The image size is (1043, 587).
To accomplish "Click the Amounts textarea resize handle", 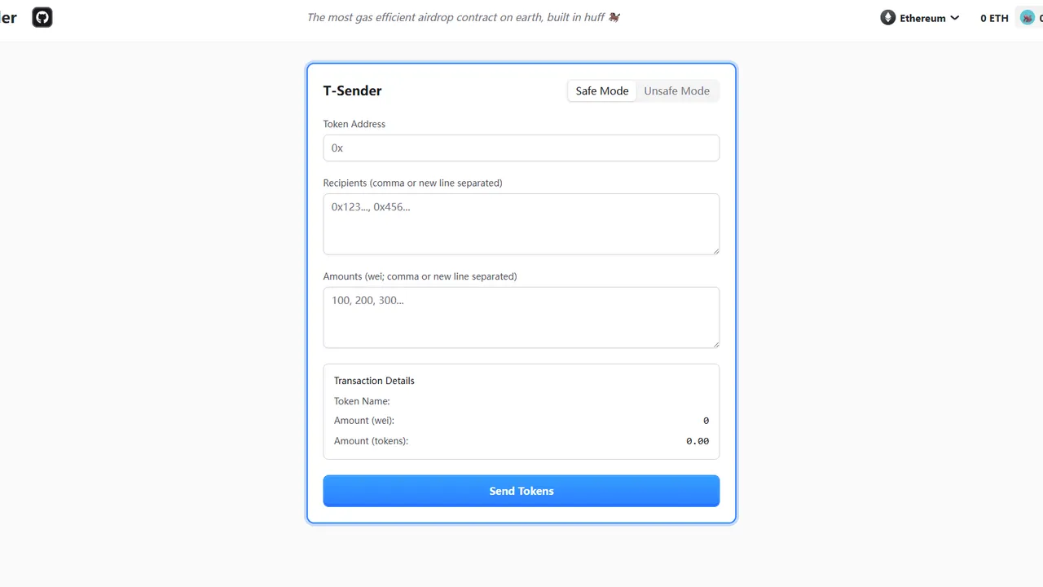I will click(715, 344).
